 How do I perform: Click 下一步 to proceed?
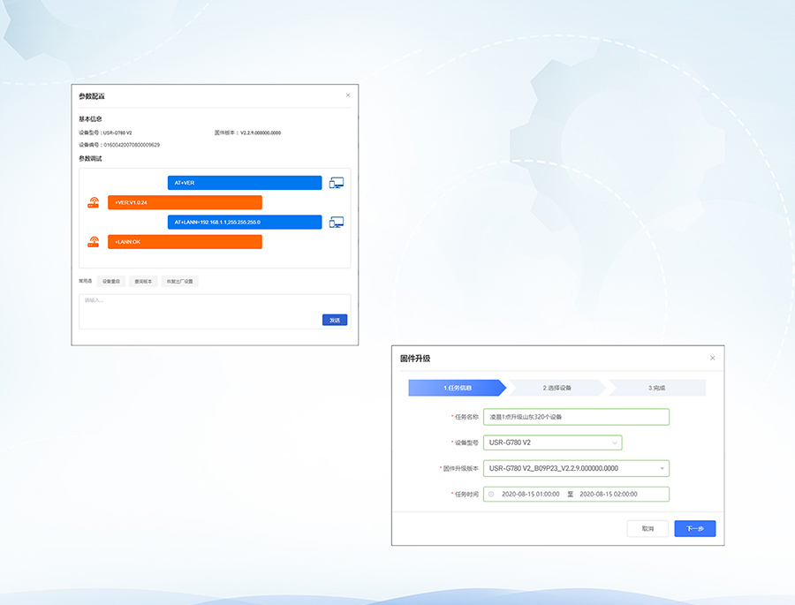(694, 529)
